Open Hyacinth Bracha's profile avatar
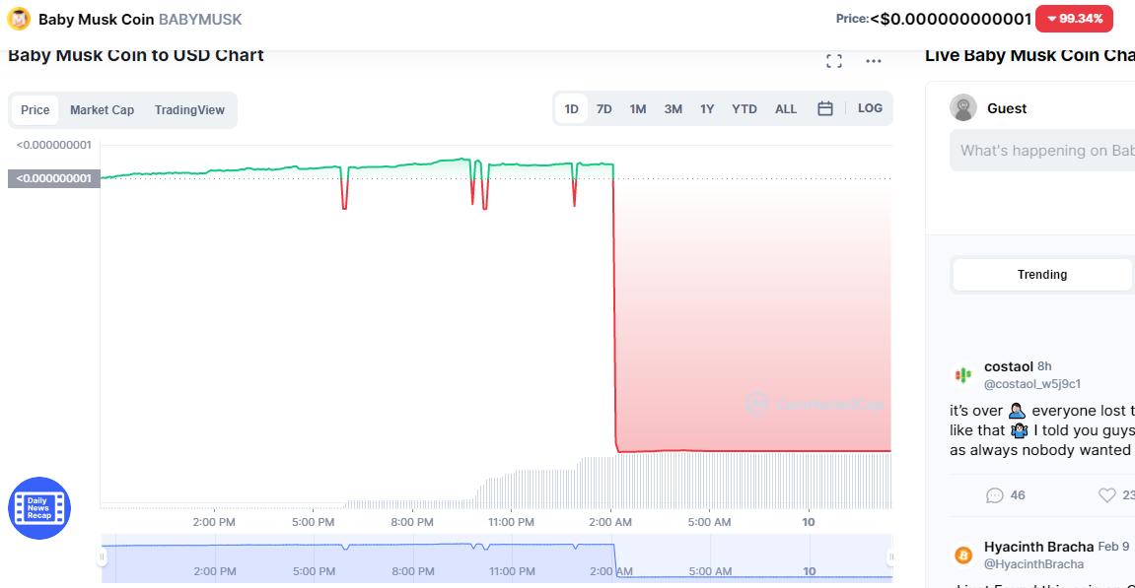Screen dimensions: 1135x588 pyautogui.click(x=963, y=555)
